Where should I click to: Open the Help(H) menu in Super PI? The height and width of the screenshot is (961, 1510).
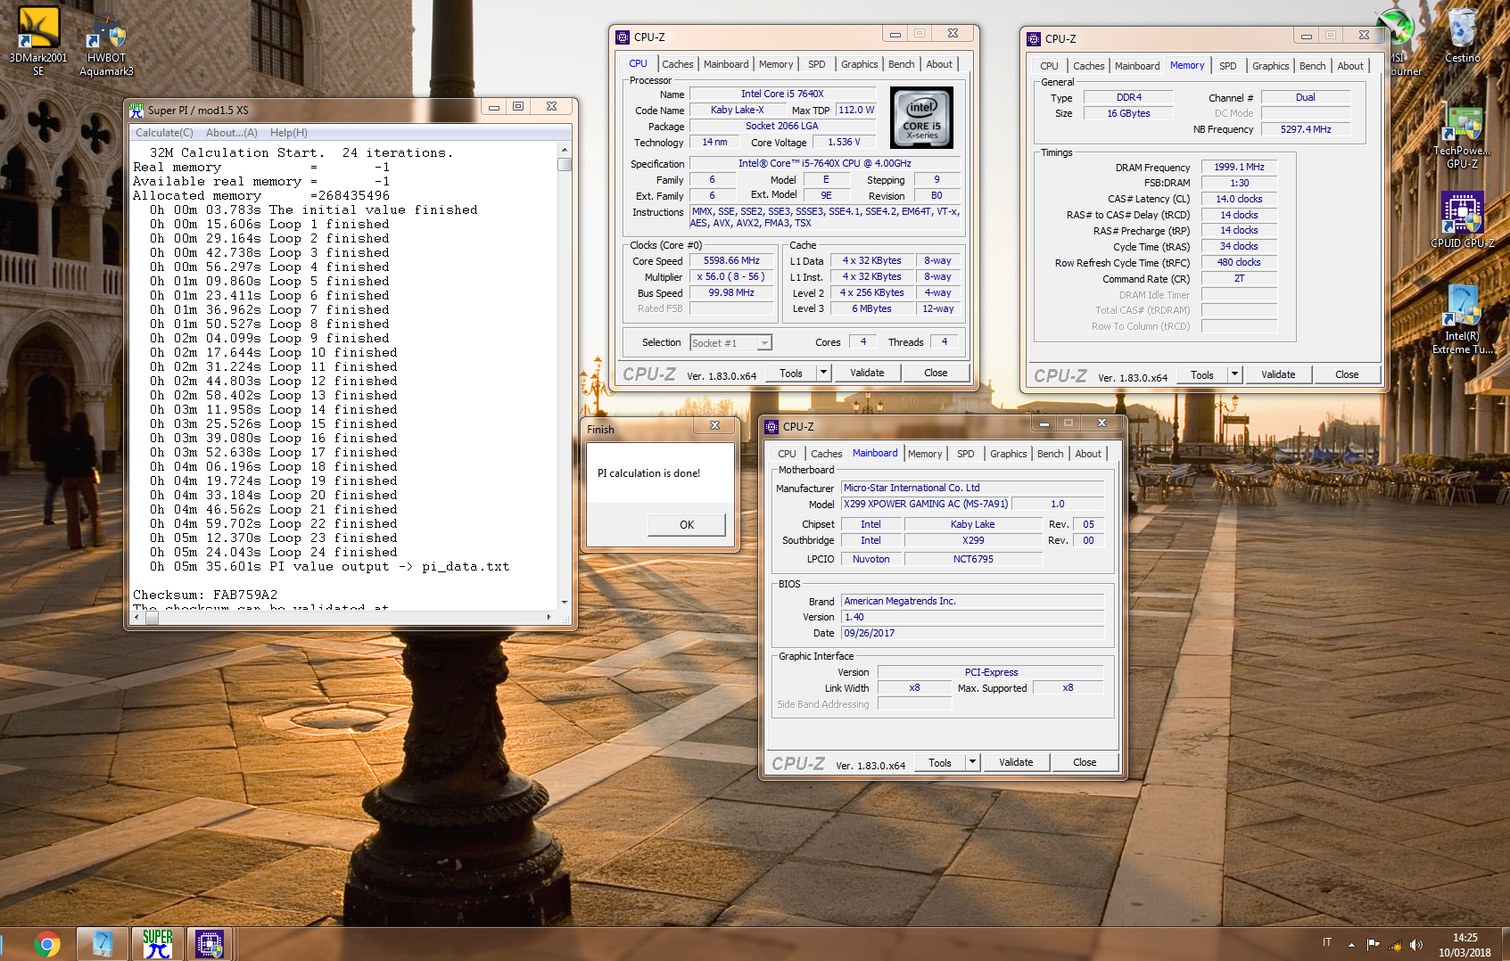[289, 133]
